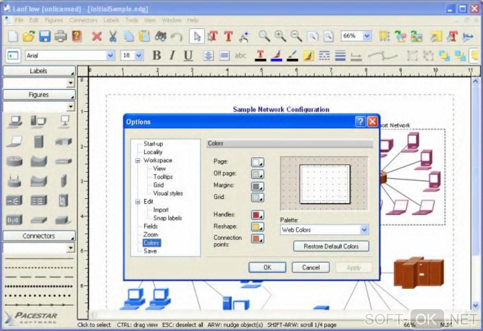Change the Page color swatch
This screenshot has width=483, height=331.
258,162
